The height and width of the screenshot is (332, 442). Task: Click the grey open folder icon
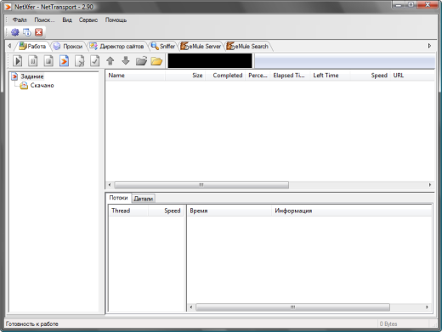(x=141, y=61)
